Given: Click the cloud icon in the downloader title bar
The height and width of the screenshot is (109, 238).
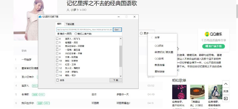Looking at the screenshot, I should (x=40, y=17).
